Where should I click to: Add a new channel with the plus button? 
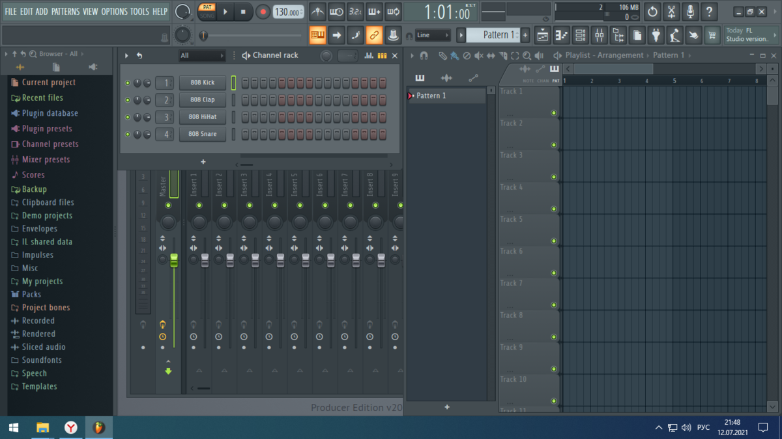click(x=203, y=162)
